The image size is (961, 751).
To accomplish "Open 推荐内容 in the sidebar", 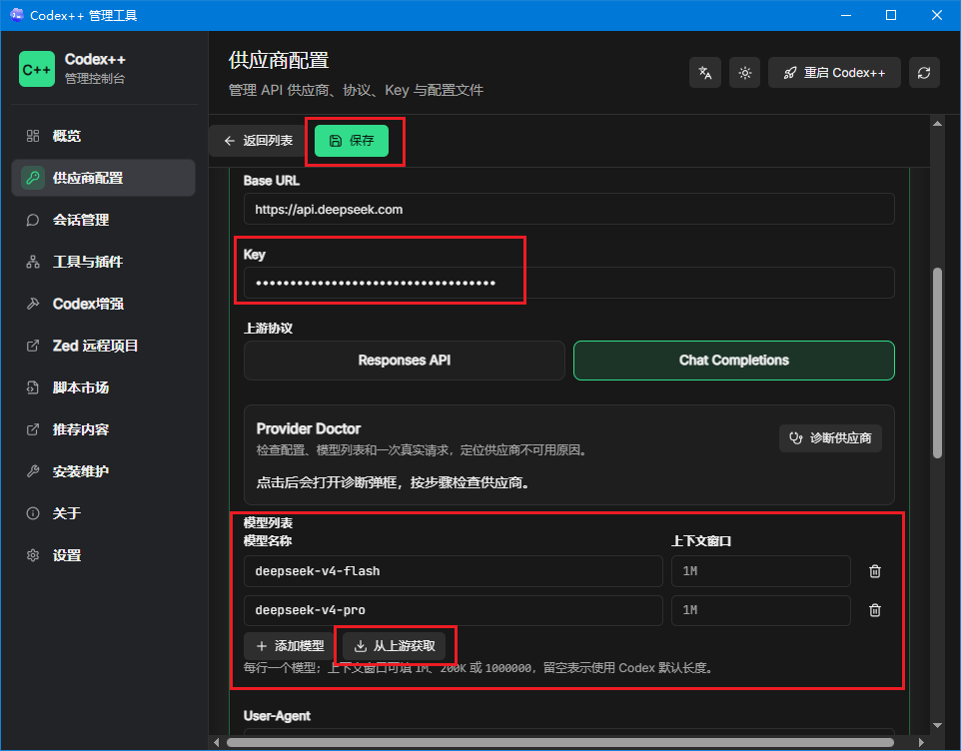I will click(103, 429).
